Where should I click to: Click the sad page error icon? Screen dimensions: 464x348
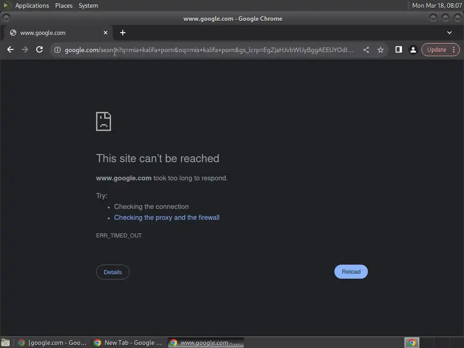[x=104, y=121]
